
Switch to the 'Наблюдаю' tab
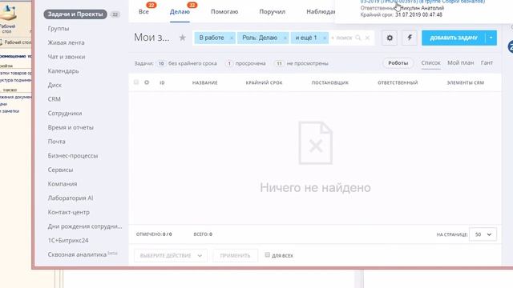pyautogui.click(x=321, y=12)
